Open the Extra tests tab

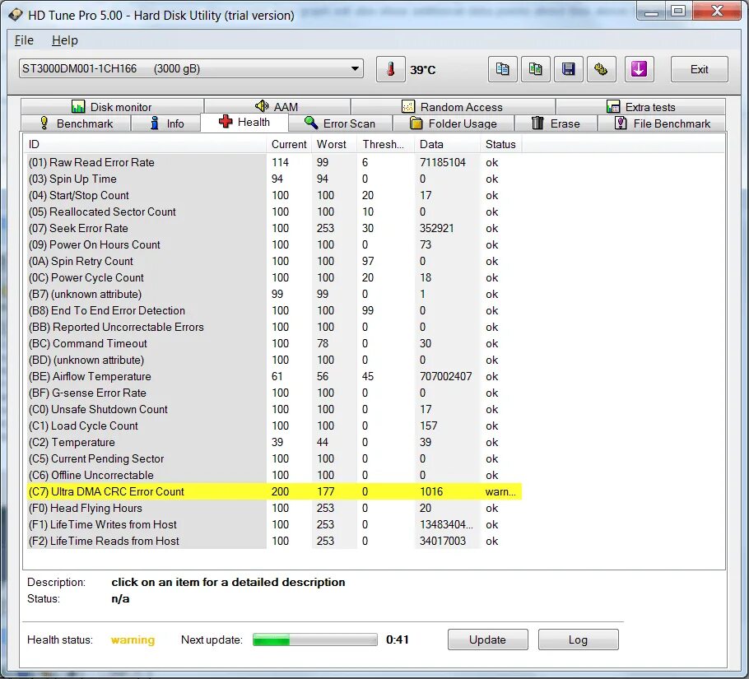pos(640,106)
